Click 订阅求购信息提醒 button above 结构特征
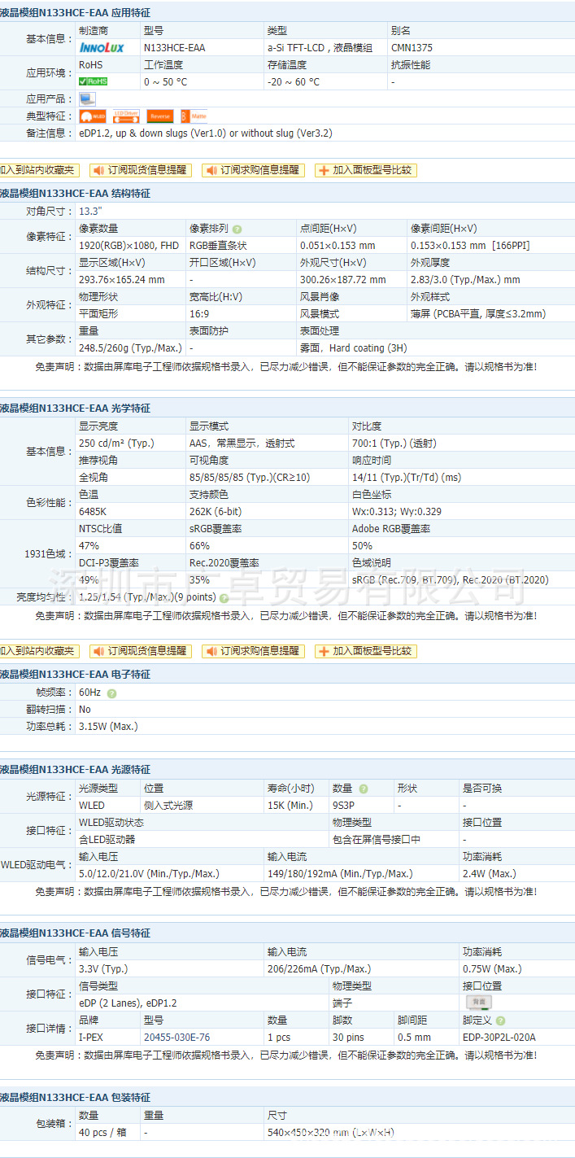Viewport: 575px width, 1158px height. 253,170
